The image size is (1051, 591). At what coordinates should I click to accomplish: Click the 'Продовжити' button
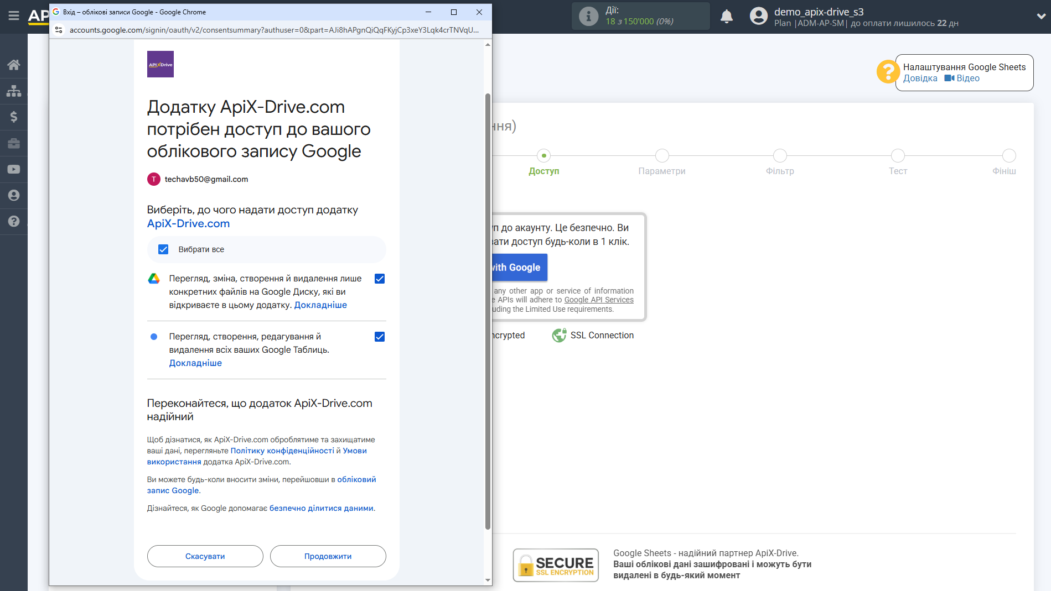tap(328, 556)
